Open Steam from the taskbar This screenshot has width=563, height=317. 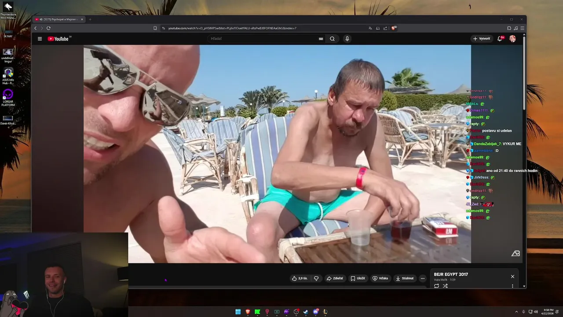306,312
